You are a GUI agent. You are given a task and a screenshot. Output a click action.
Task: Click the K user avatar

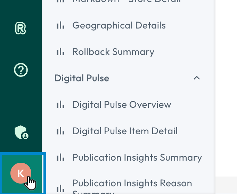click(x=21, y=173)
